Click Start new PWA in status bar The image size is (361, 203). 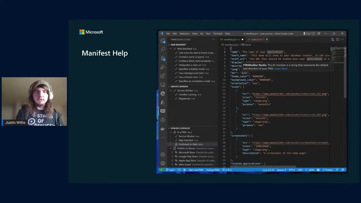pyautogui.click(x=196, y=170)
